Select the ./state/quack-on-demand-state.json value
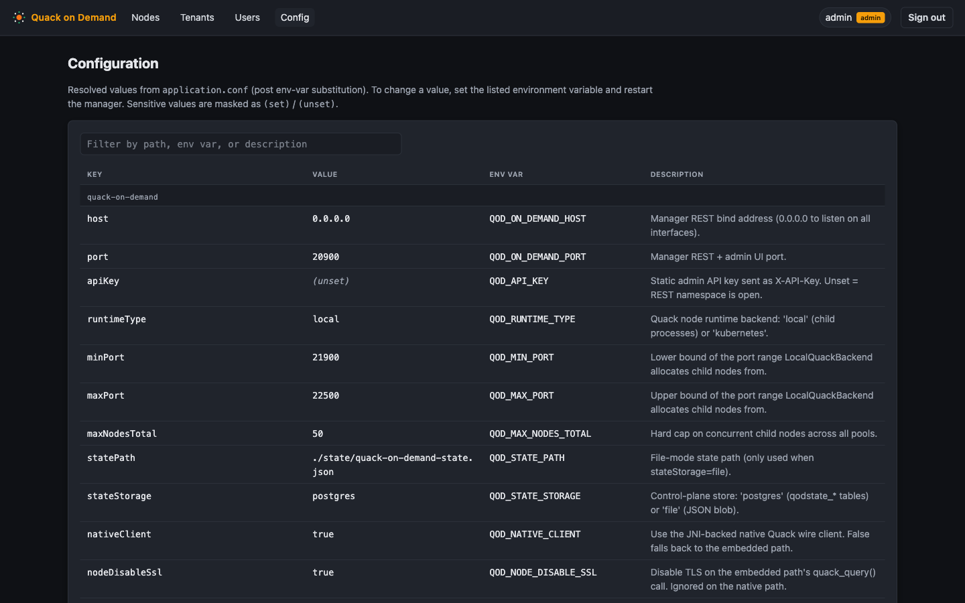Screen dimensions: 965x603 tap(393, 465)
